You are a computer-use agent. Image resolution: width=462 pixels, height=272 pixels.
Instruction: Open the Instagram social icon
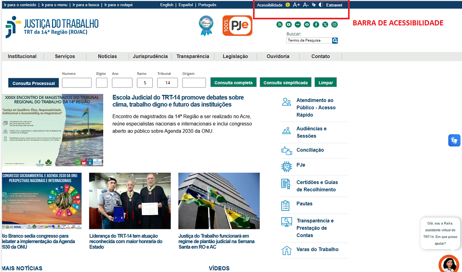tap(334, 24)
